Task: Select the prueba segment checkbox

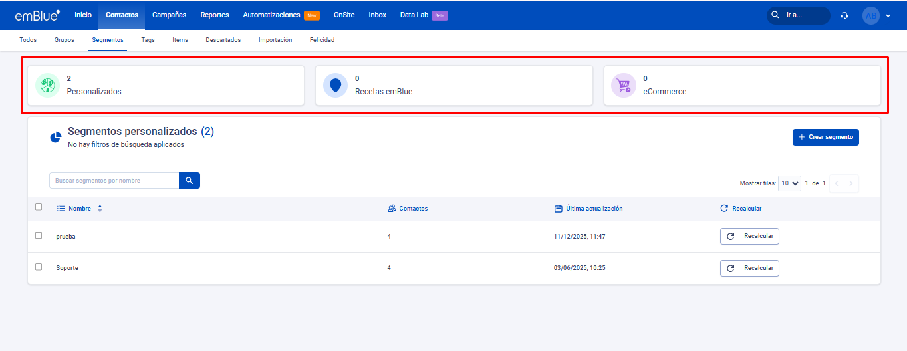Action: click(39, 235)
